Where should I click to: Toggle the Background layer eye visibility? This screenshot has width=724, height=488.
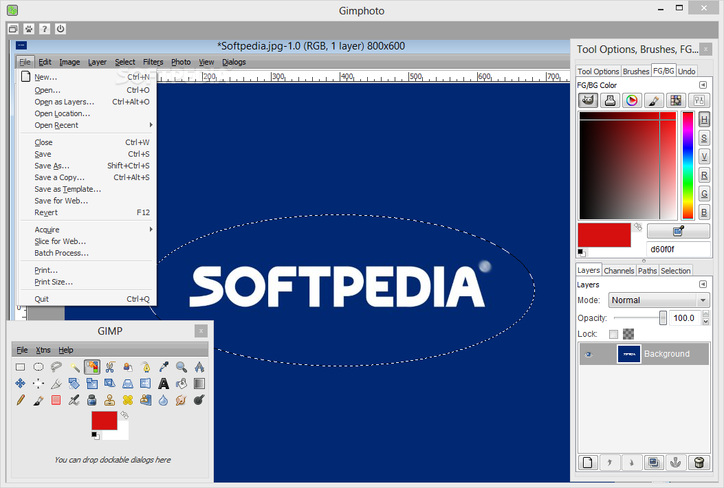point(589,355)
